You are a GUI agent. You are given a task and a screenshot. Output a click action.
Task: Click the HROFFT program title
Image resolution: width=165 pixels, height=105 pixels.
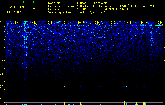16,2
